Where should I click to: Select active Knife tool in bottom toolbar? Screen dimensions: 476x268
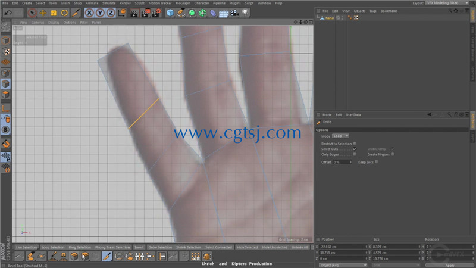click(107, 256)
